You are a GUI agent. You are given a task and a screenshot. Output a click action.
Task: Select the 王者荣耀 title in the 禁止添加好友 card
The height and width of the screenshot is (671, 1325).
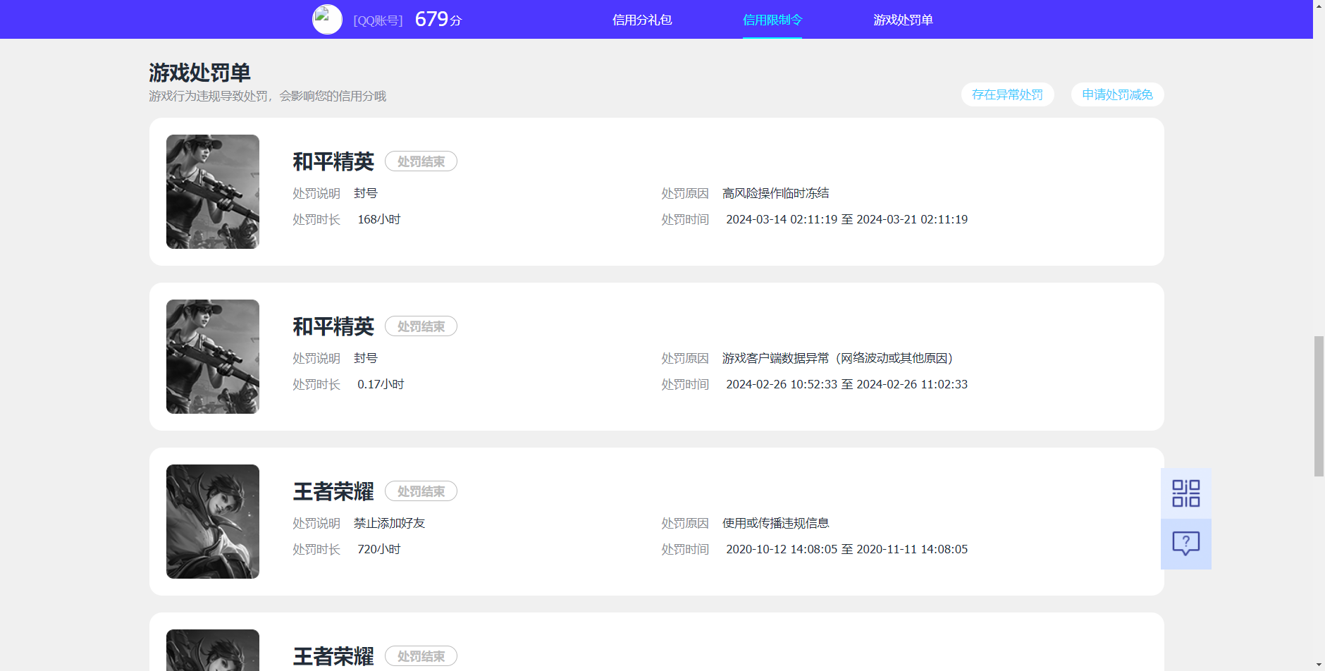coord(333,491)
